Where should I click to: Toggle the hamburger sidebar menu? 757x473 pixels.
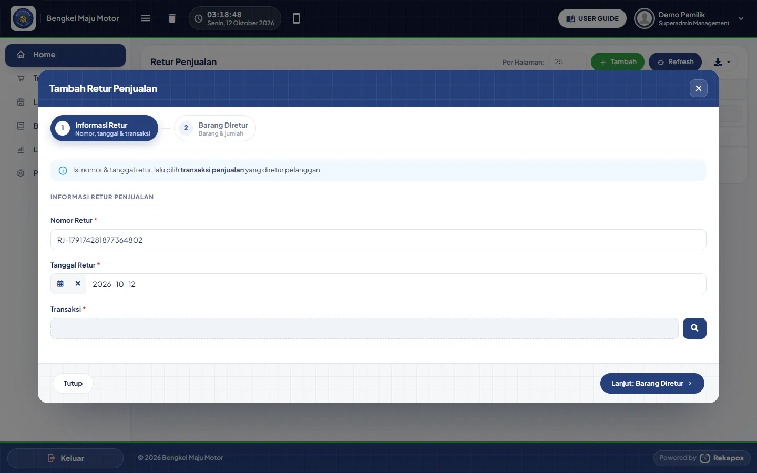[x=146, y=18]
